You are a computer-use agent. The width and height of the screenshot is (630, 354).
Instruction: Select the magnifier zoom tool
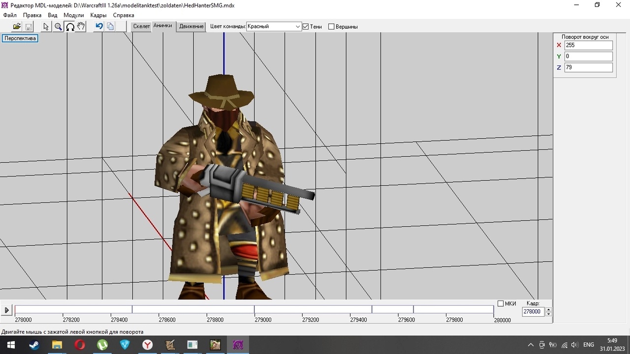(58, 27)
